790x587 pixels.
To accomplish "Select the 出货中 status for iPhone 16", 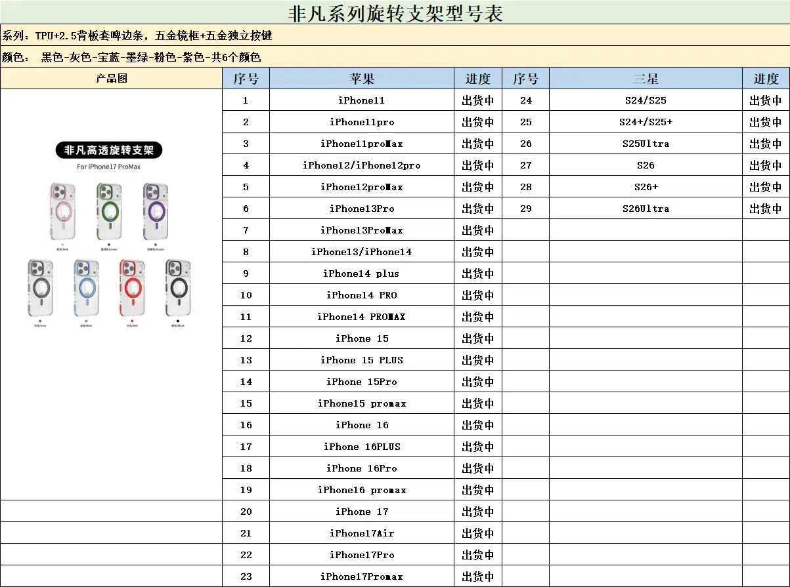I will click(x=478, y=425).
